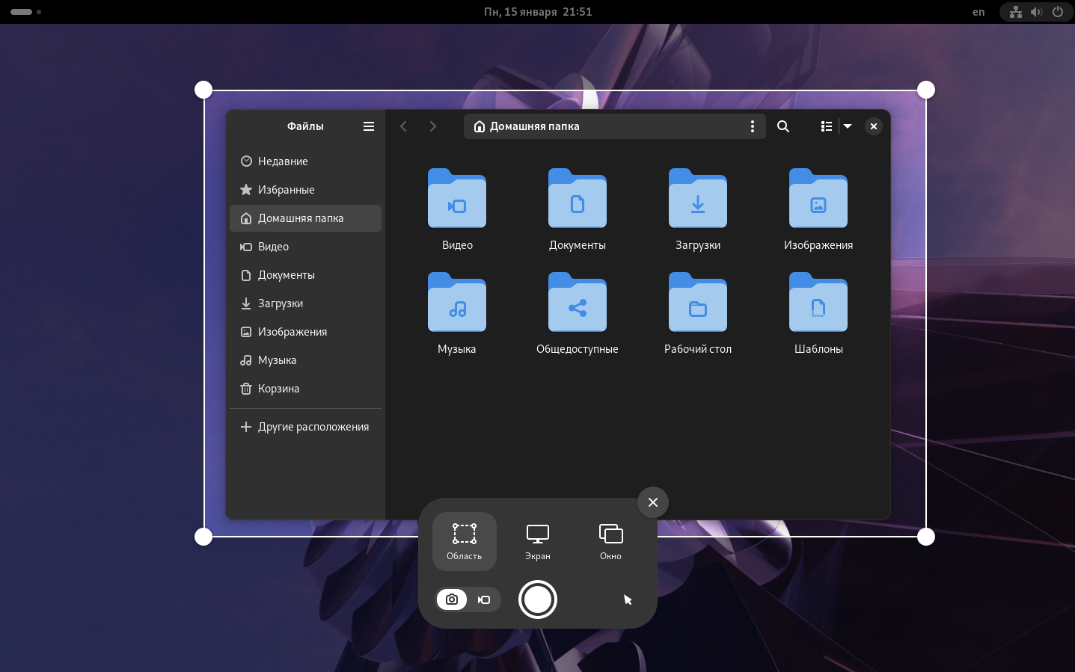Open the clock date menu in top bar

pyautogui.click(x=537, y=12)
